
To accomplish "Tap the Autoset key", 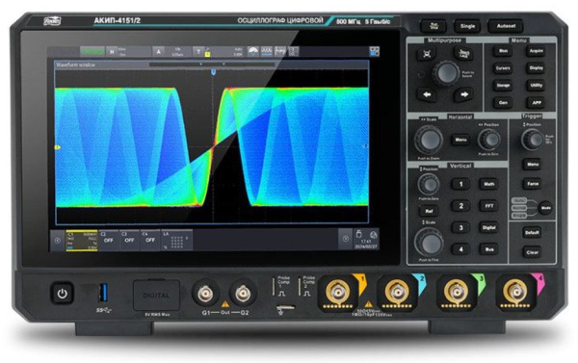I will point(506,26).
